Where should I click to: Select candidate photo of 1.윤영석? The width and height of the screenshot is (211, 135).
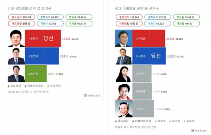[16, 38]
